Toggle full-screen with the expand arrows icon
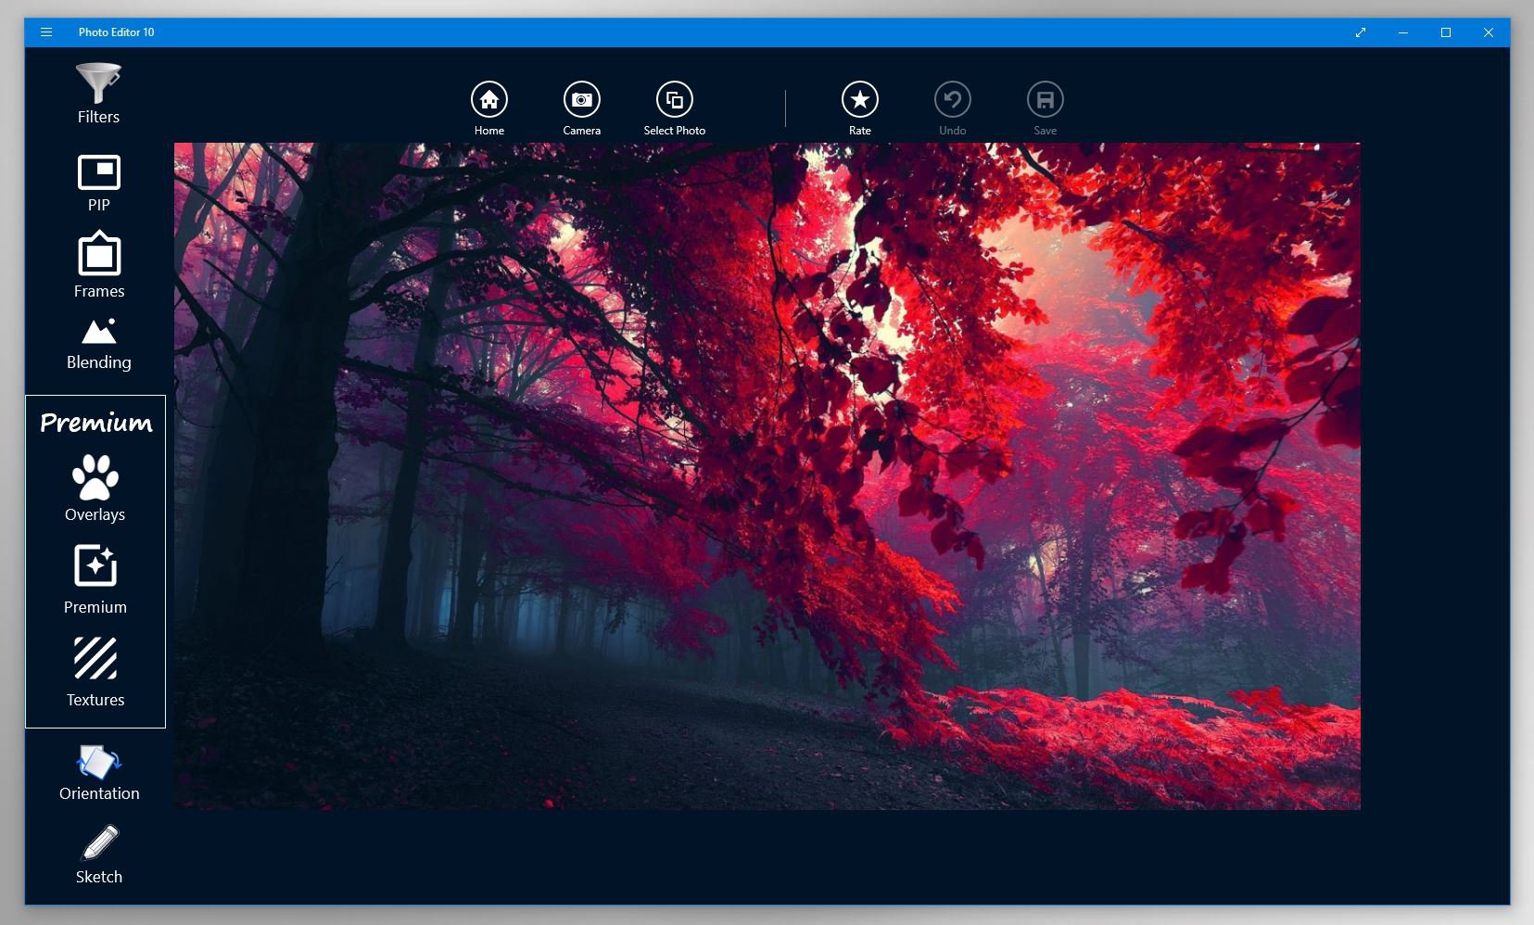 pos(1361,32)
